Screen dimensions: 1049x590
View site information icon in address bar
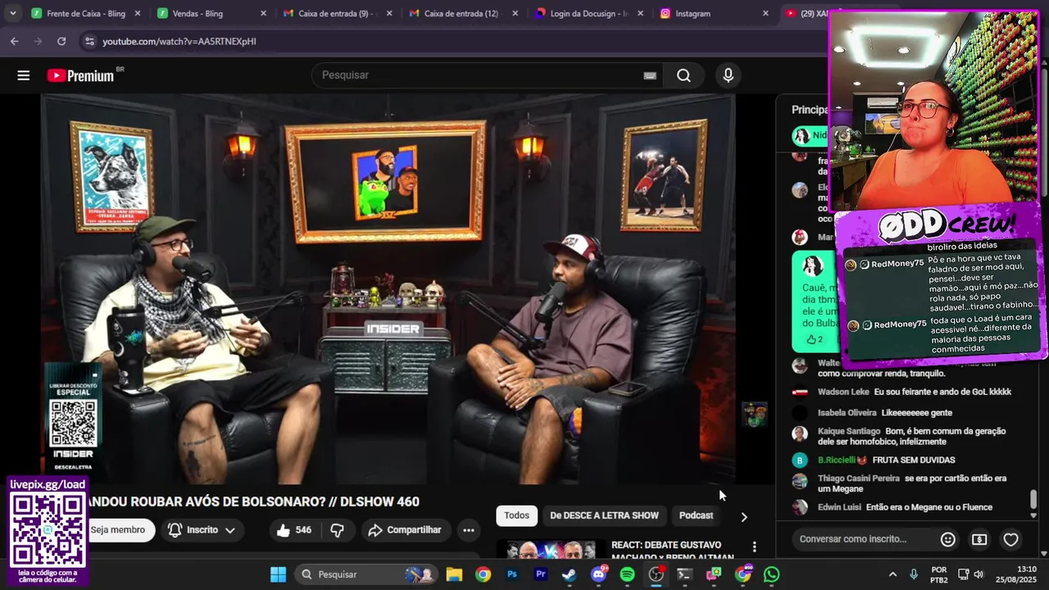[89, 41]
